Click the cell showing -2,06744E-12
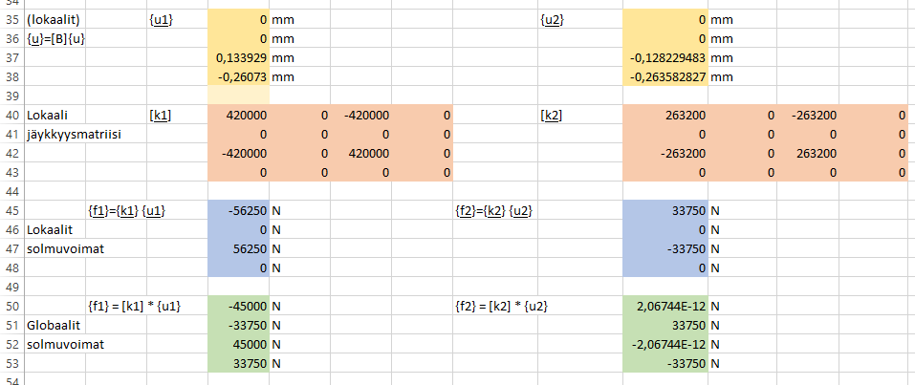 tap(664, 344)
